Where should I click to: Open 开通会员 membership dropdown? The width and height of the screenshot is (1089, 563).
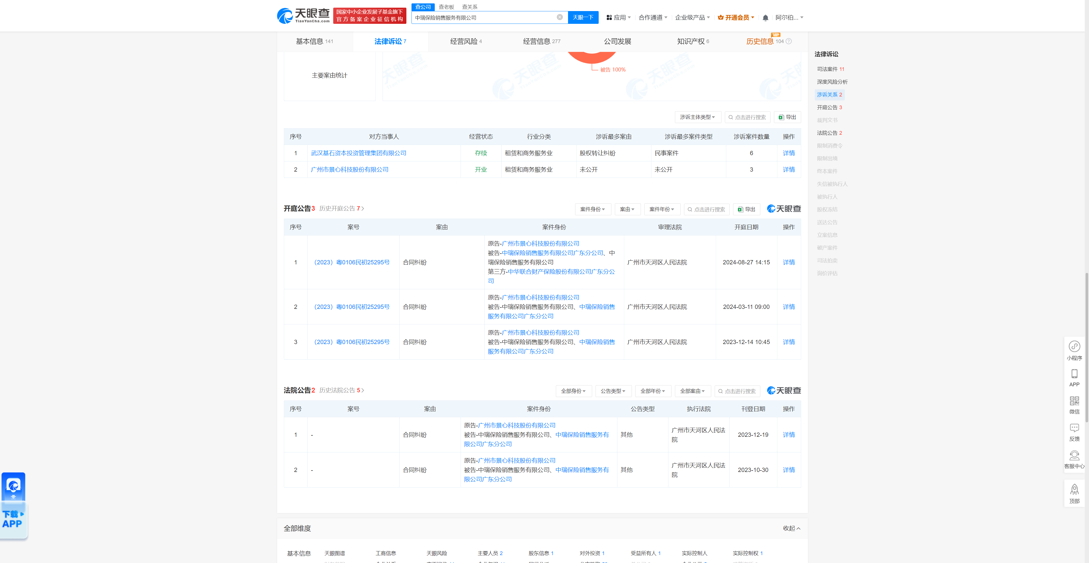(736, 18)
